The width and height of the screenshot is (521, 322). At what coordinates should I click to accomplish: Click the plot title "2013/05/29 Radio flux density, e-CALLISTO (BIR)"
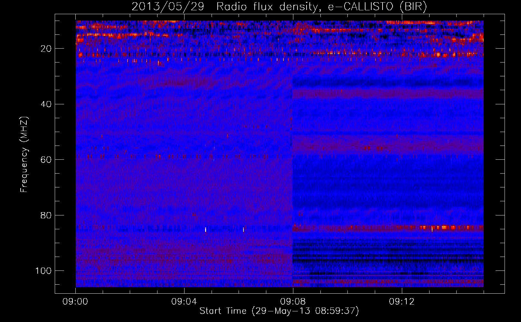tap(279, 6)
